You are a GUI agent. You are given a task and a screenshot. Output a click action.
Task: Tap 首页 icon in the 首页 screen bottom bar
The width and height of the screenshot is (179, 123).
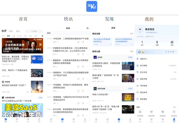(x=6, y=120)
